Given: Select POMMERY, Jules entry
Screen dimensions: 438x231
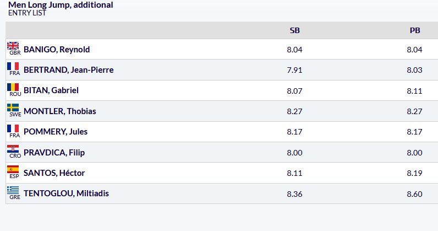Looking at the screenshot, I should 56,132.
